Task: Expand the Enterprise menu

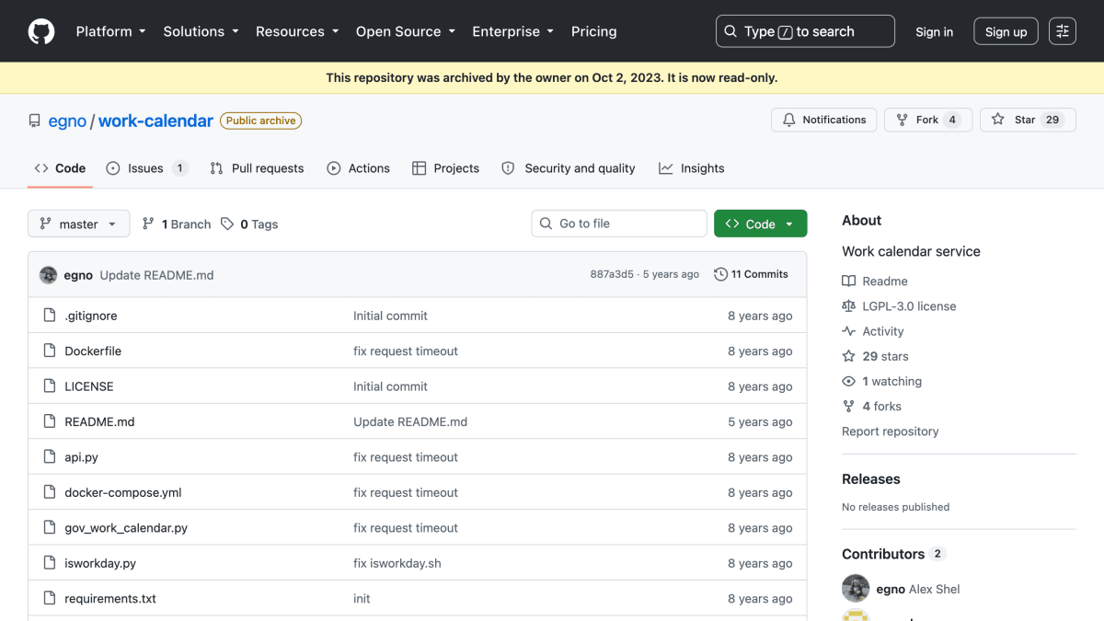Action: pyautogui.click(x=513, y=31)
